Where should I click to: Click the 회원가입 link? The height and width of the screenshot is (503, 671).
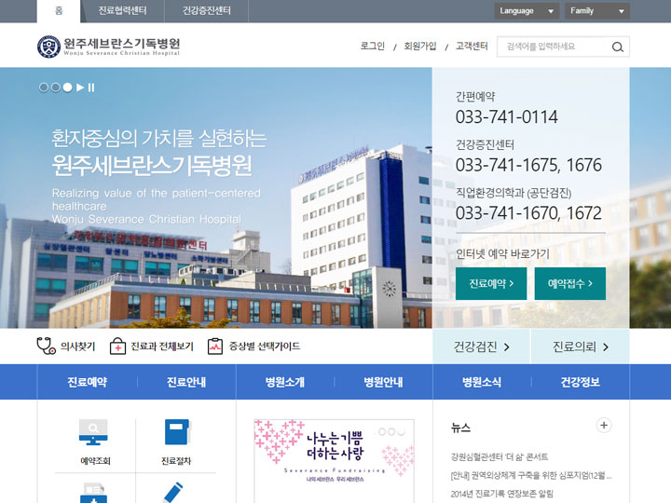click(x=420, y=47)
